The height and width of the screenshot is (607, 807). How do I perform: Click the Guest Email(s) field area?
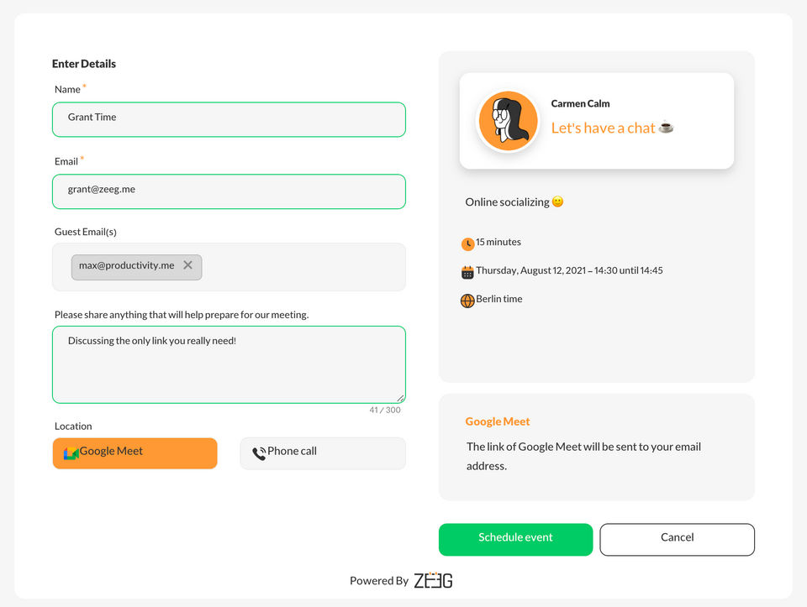[303, 267]
